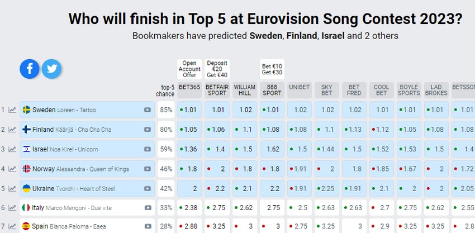Select Bet365 Open Account Offer
Viewport: 475px width, 233px height.
click(x=189, y=69)
